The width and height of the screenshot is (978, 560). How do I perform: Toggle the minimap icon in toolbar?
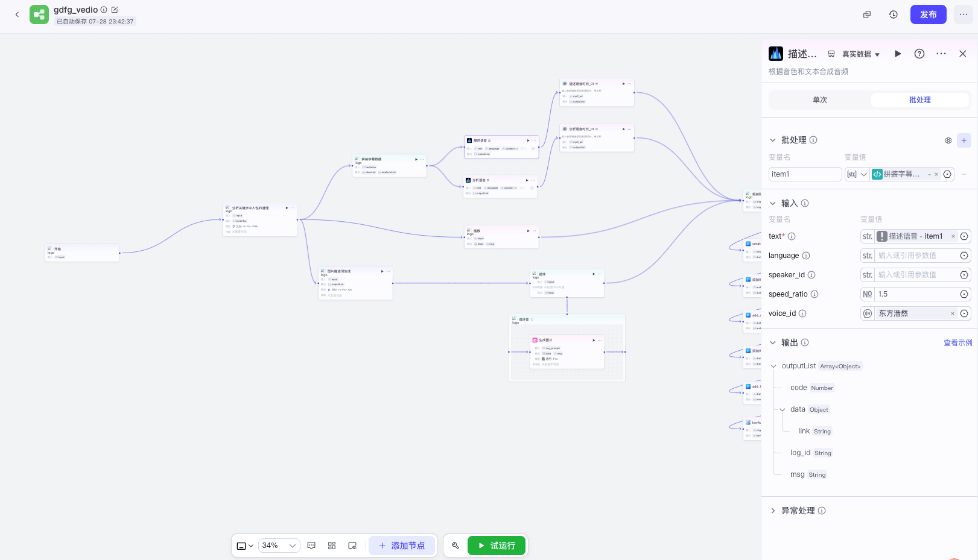tap(352, 546)
